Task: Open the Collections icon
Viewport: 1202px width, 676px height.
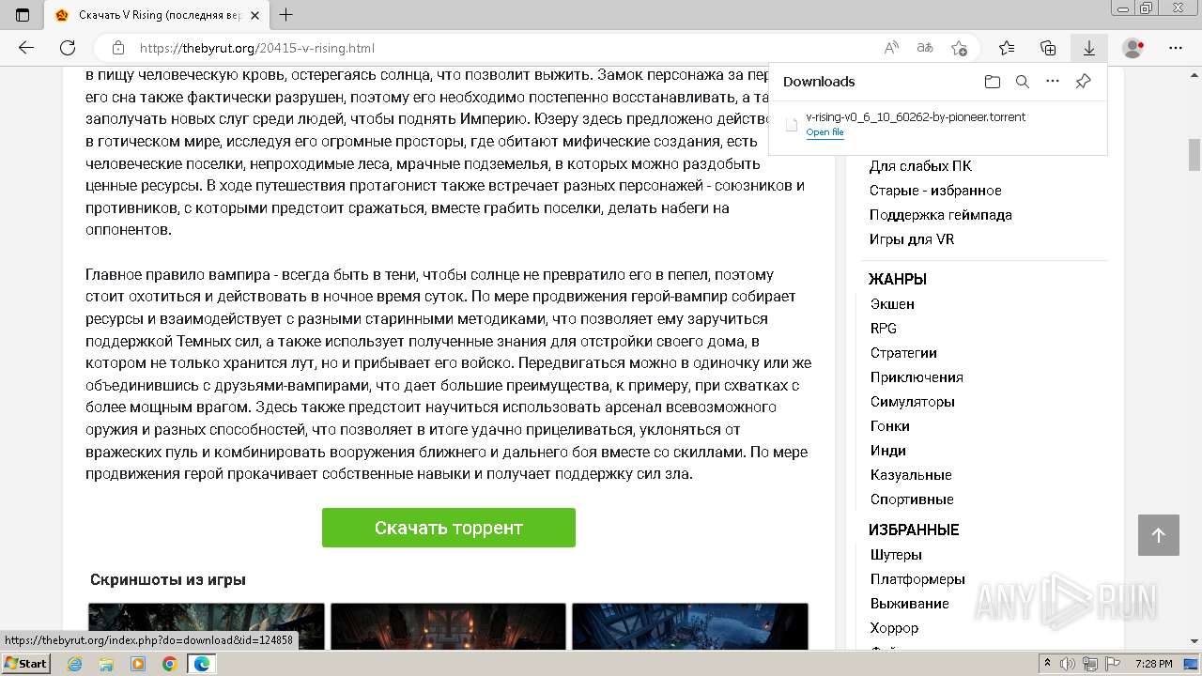Action: click(1048, 48)
